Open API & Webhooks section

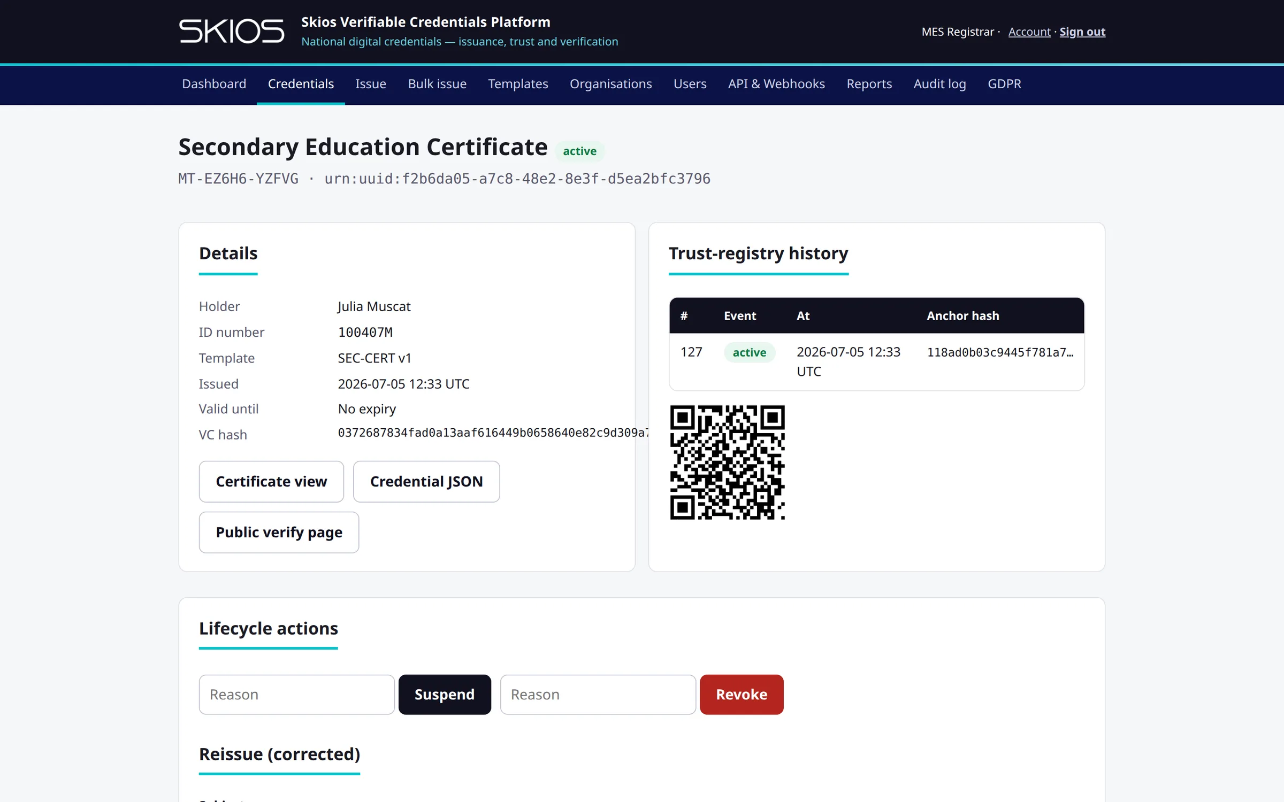(x=776, y=84)
